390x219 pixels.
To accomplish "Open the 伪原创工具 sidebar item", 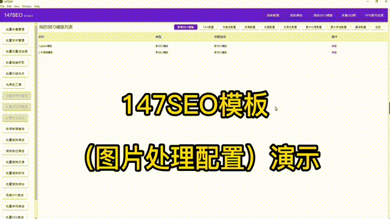I will 13,85.
